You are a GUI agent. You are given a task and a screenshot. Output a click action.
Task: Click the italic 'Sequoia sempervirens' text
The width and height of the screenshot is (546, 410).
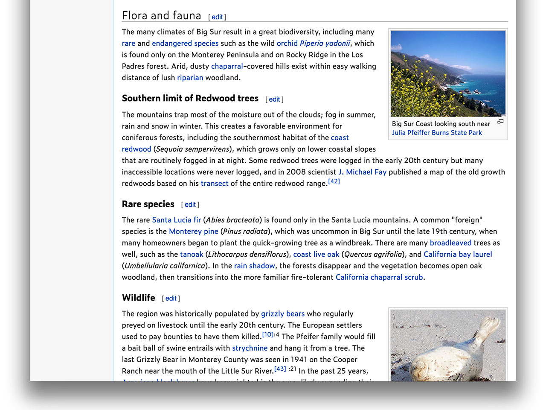(193, 149)
